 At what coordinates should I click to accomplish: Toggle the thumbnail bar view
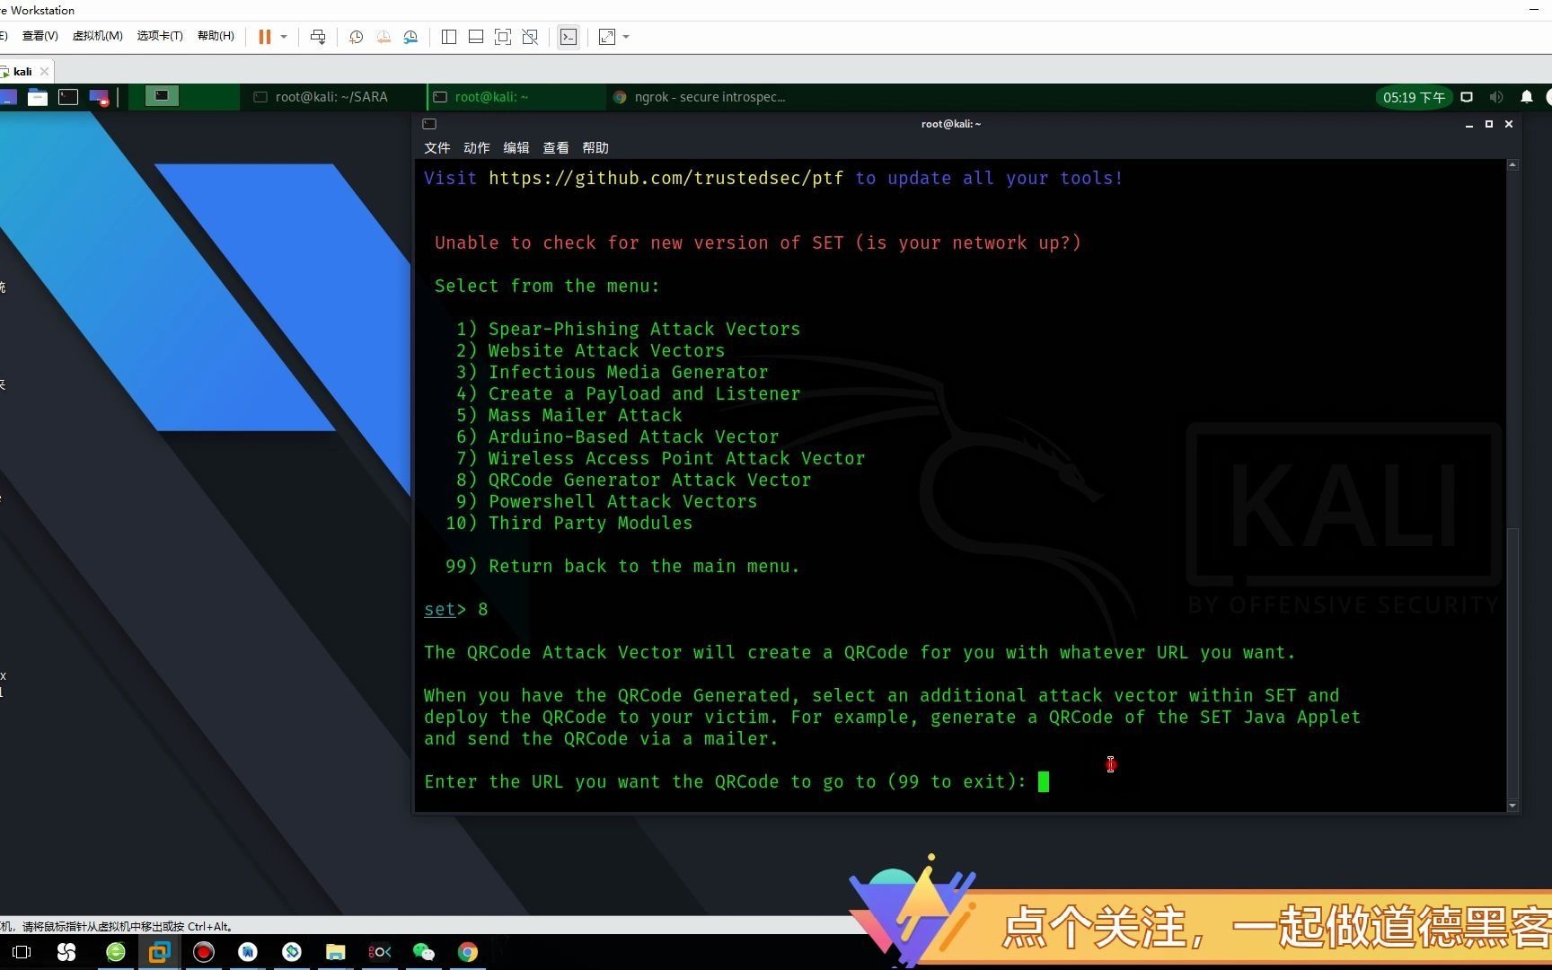coord(476,37)
